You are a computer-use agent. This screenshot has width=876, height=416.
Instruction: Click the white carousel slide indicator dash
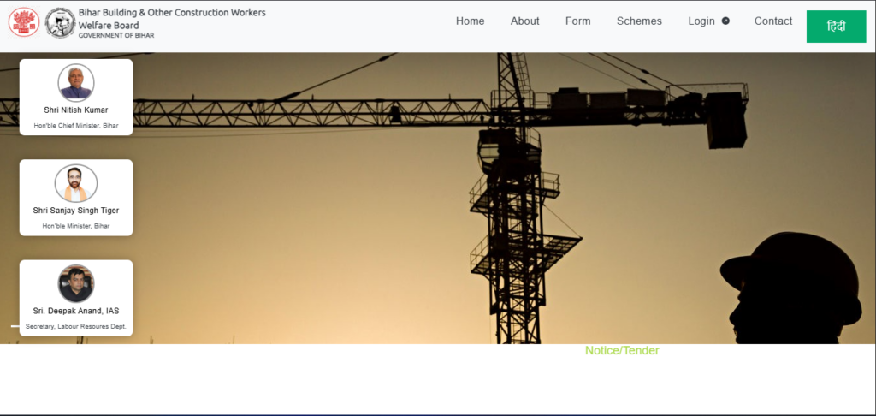pyautogui.click(x=15, y=326)
